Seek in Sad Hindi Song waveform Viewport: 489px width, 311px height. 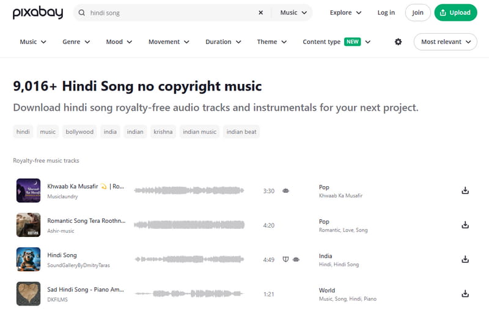(x=189, y=293)
